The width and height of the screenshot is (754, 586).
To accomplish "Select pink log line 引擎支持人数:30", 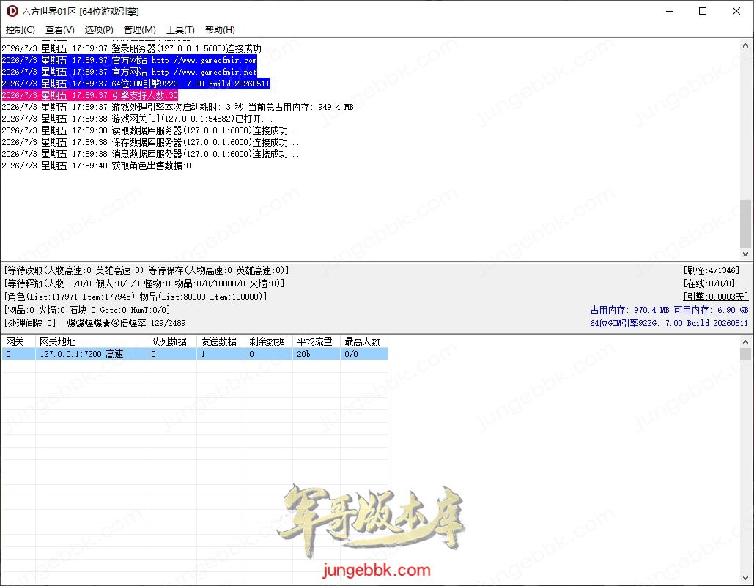I will (x=90, y=95).
